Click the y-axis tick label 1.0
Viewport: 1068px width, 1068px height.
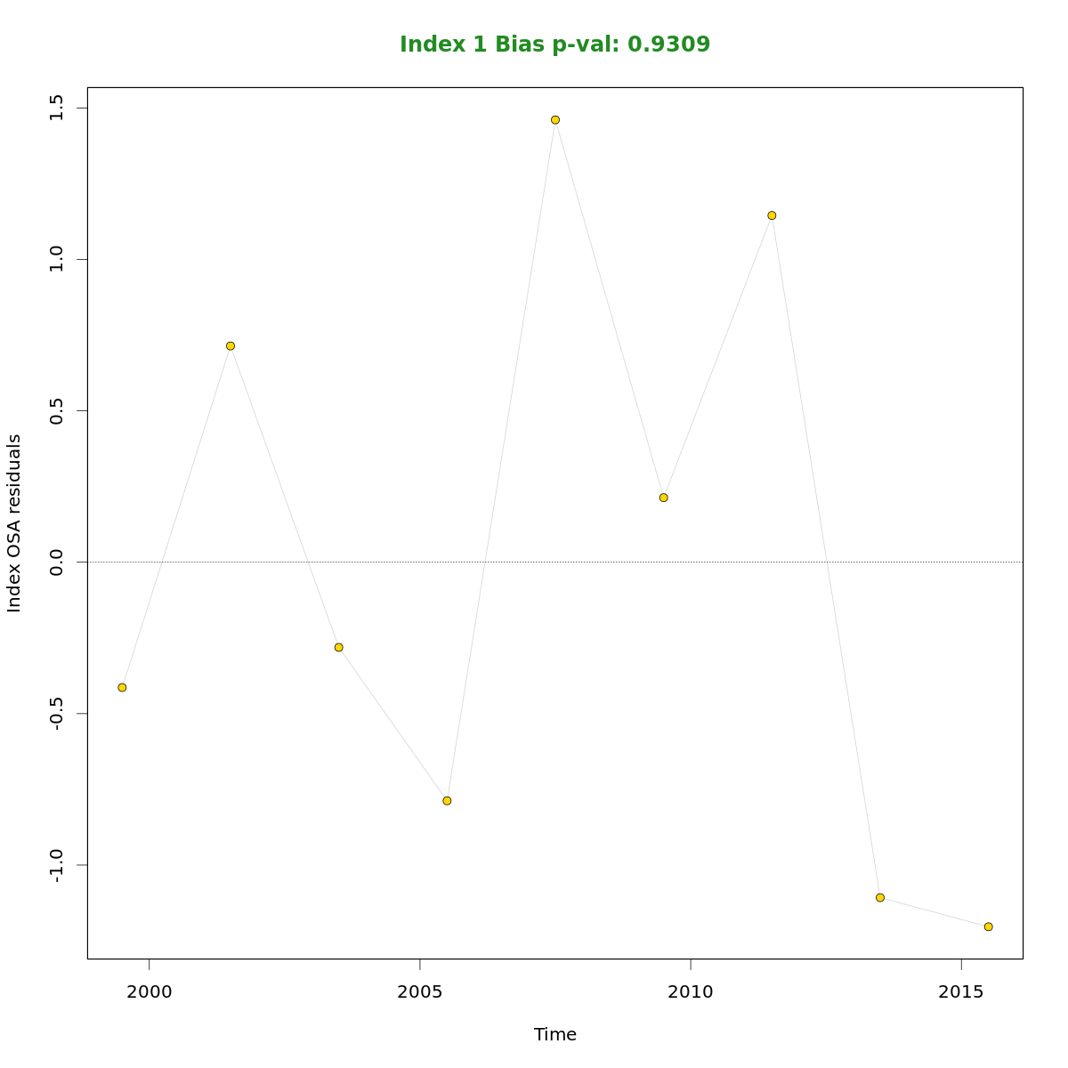click(x=57, y=260)
